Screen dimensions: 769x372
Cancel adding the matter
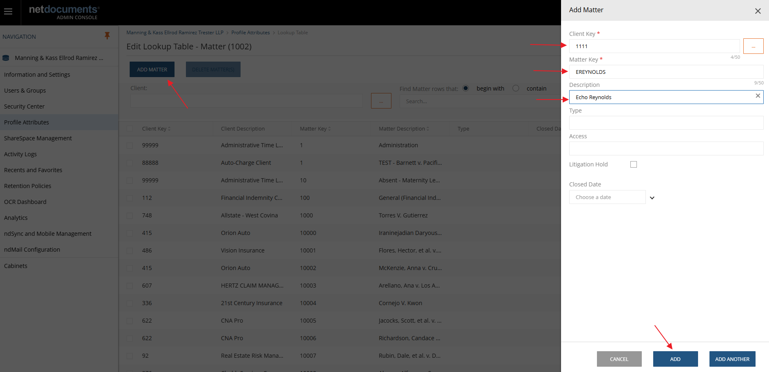[x=619, y=359]
